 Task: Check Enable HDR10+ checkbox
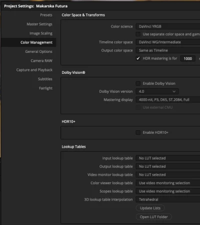[x=138, y=132]
